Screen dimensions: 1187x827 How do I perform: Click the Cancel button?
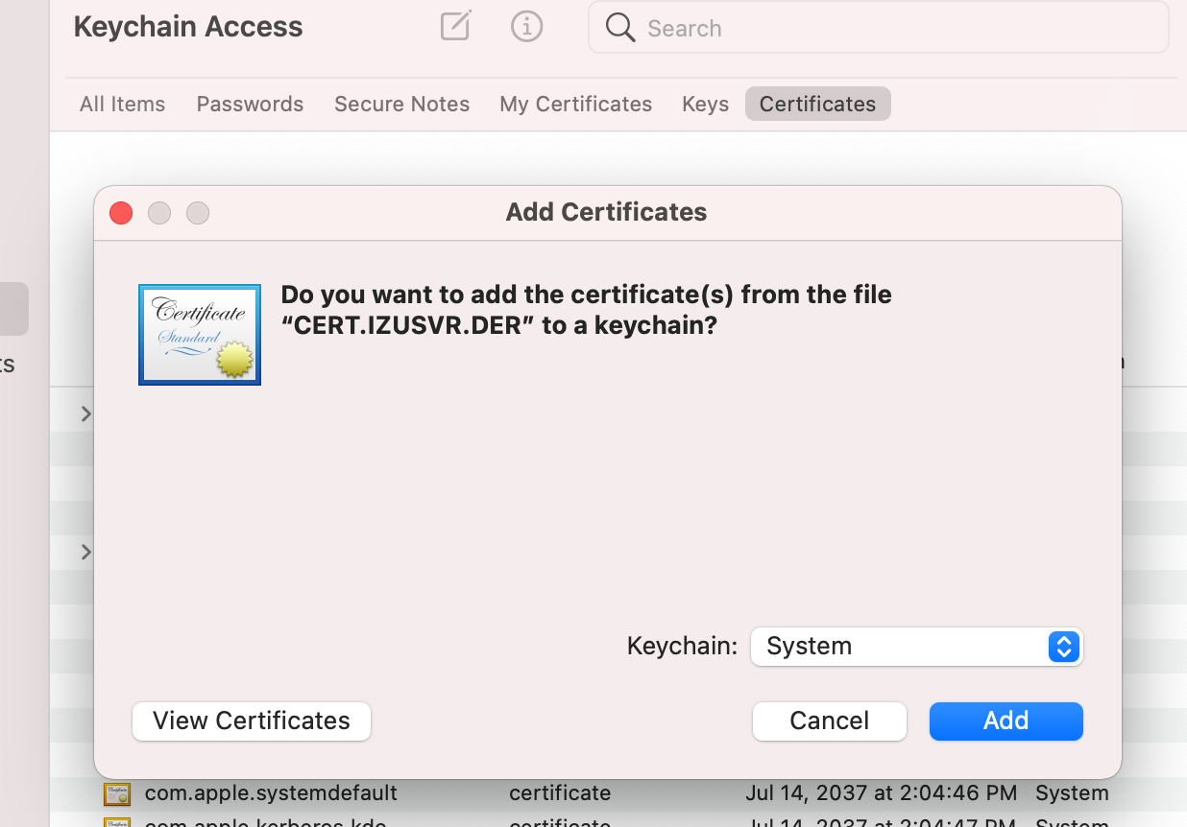829,721
